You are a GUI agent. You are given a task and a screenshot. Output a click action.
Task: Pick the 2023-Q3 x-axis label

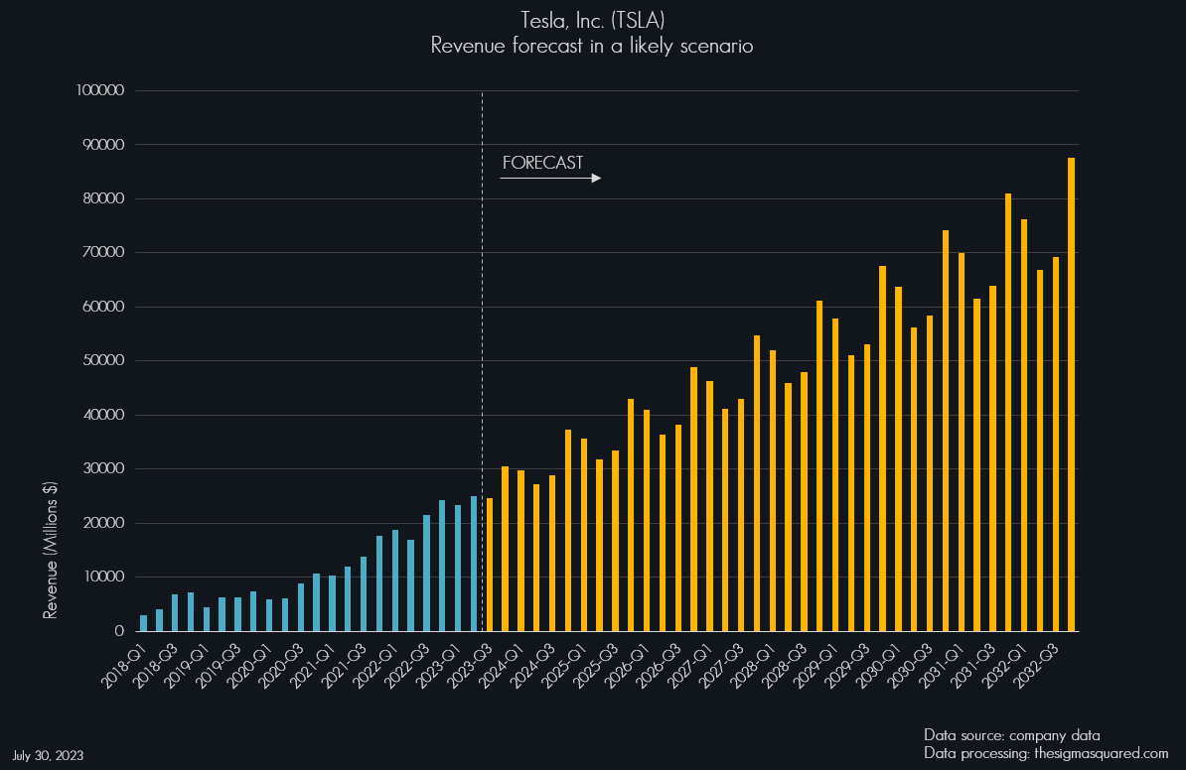point(470,664)
